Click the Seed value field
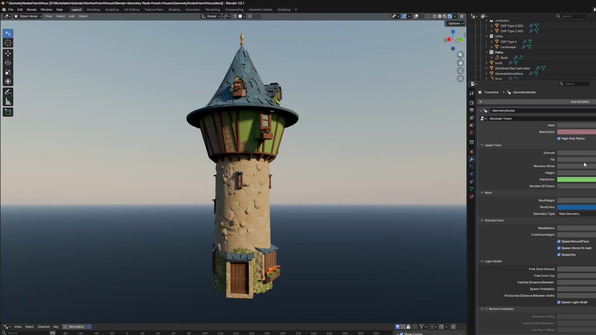596x335 pixels. point(576,125)
